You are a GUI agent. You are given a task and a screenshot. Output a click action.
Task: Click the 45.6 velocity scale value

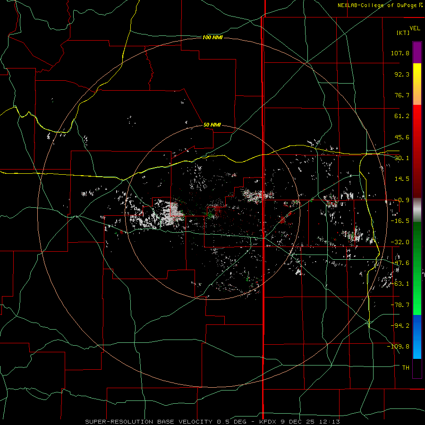[x=402, y=137]
